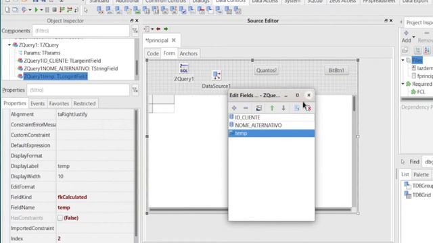The image size is (433, 243).
Task: Pick the TDBMemo component from the palette
Action: click(128, 11)
